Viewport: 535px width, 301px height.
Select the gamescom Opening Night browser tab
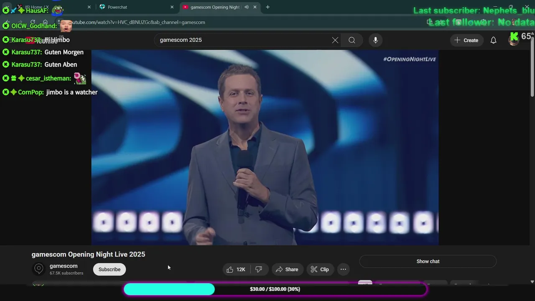pos(220,7)
